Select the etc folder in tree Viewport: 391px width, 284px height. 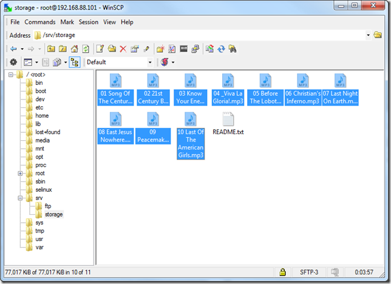pyautogui.click(x=39, y=107)
